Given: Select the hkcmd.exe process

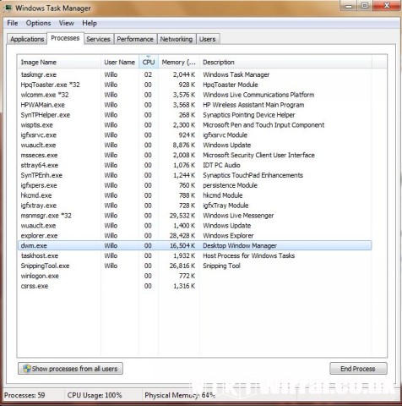Looking at the screenshot, I should [x=194, y=195].
